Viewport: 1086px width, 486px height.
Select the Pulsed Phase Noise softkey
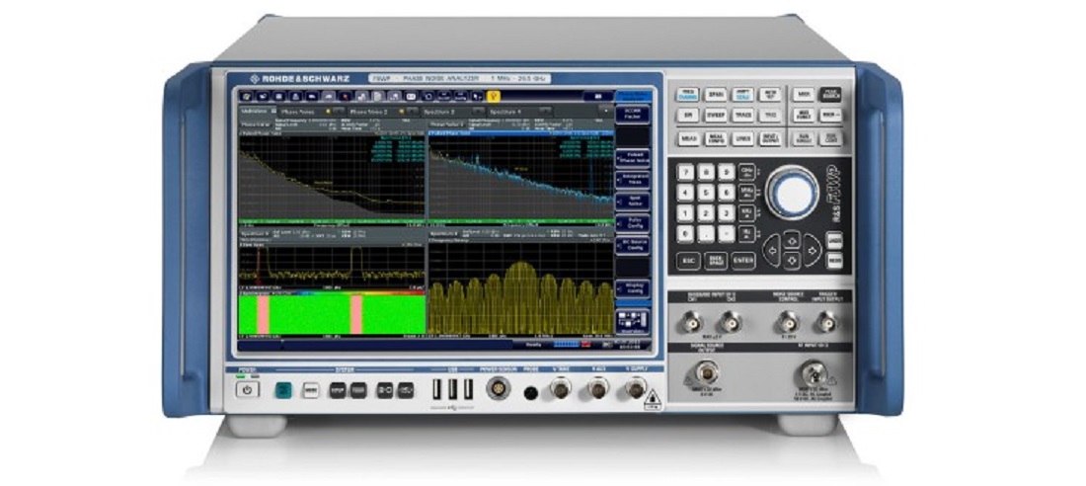click(x=632, y=158)
